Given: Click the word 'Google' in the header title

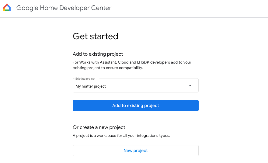Looking at the screenshot, I should click(x=27, y=8).
